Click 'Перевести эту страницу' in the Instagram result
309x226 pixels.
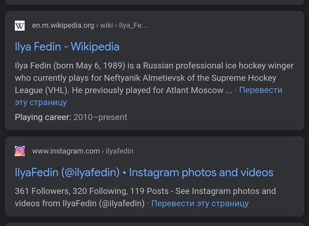pos(200,203)
